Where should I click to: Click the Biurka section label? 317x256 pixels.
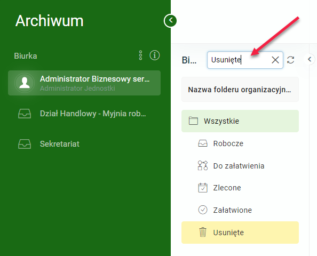point(26,56)
